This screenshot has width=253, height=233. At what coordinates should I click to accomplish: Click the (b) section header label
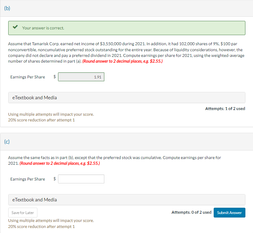click(x=7, y=8)
